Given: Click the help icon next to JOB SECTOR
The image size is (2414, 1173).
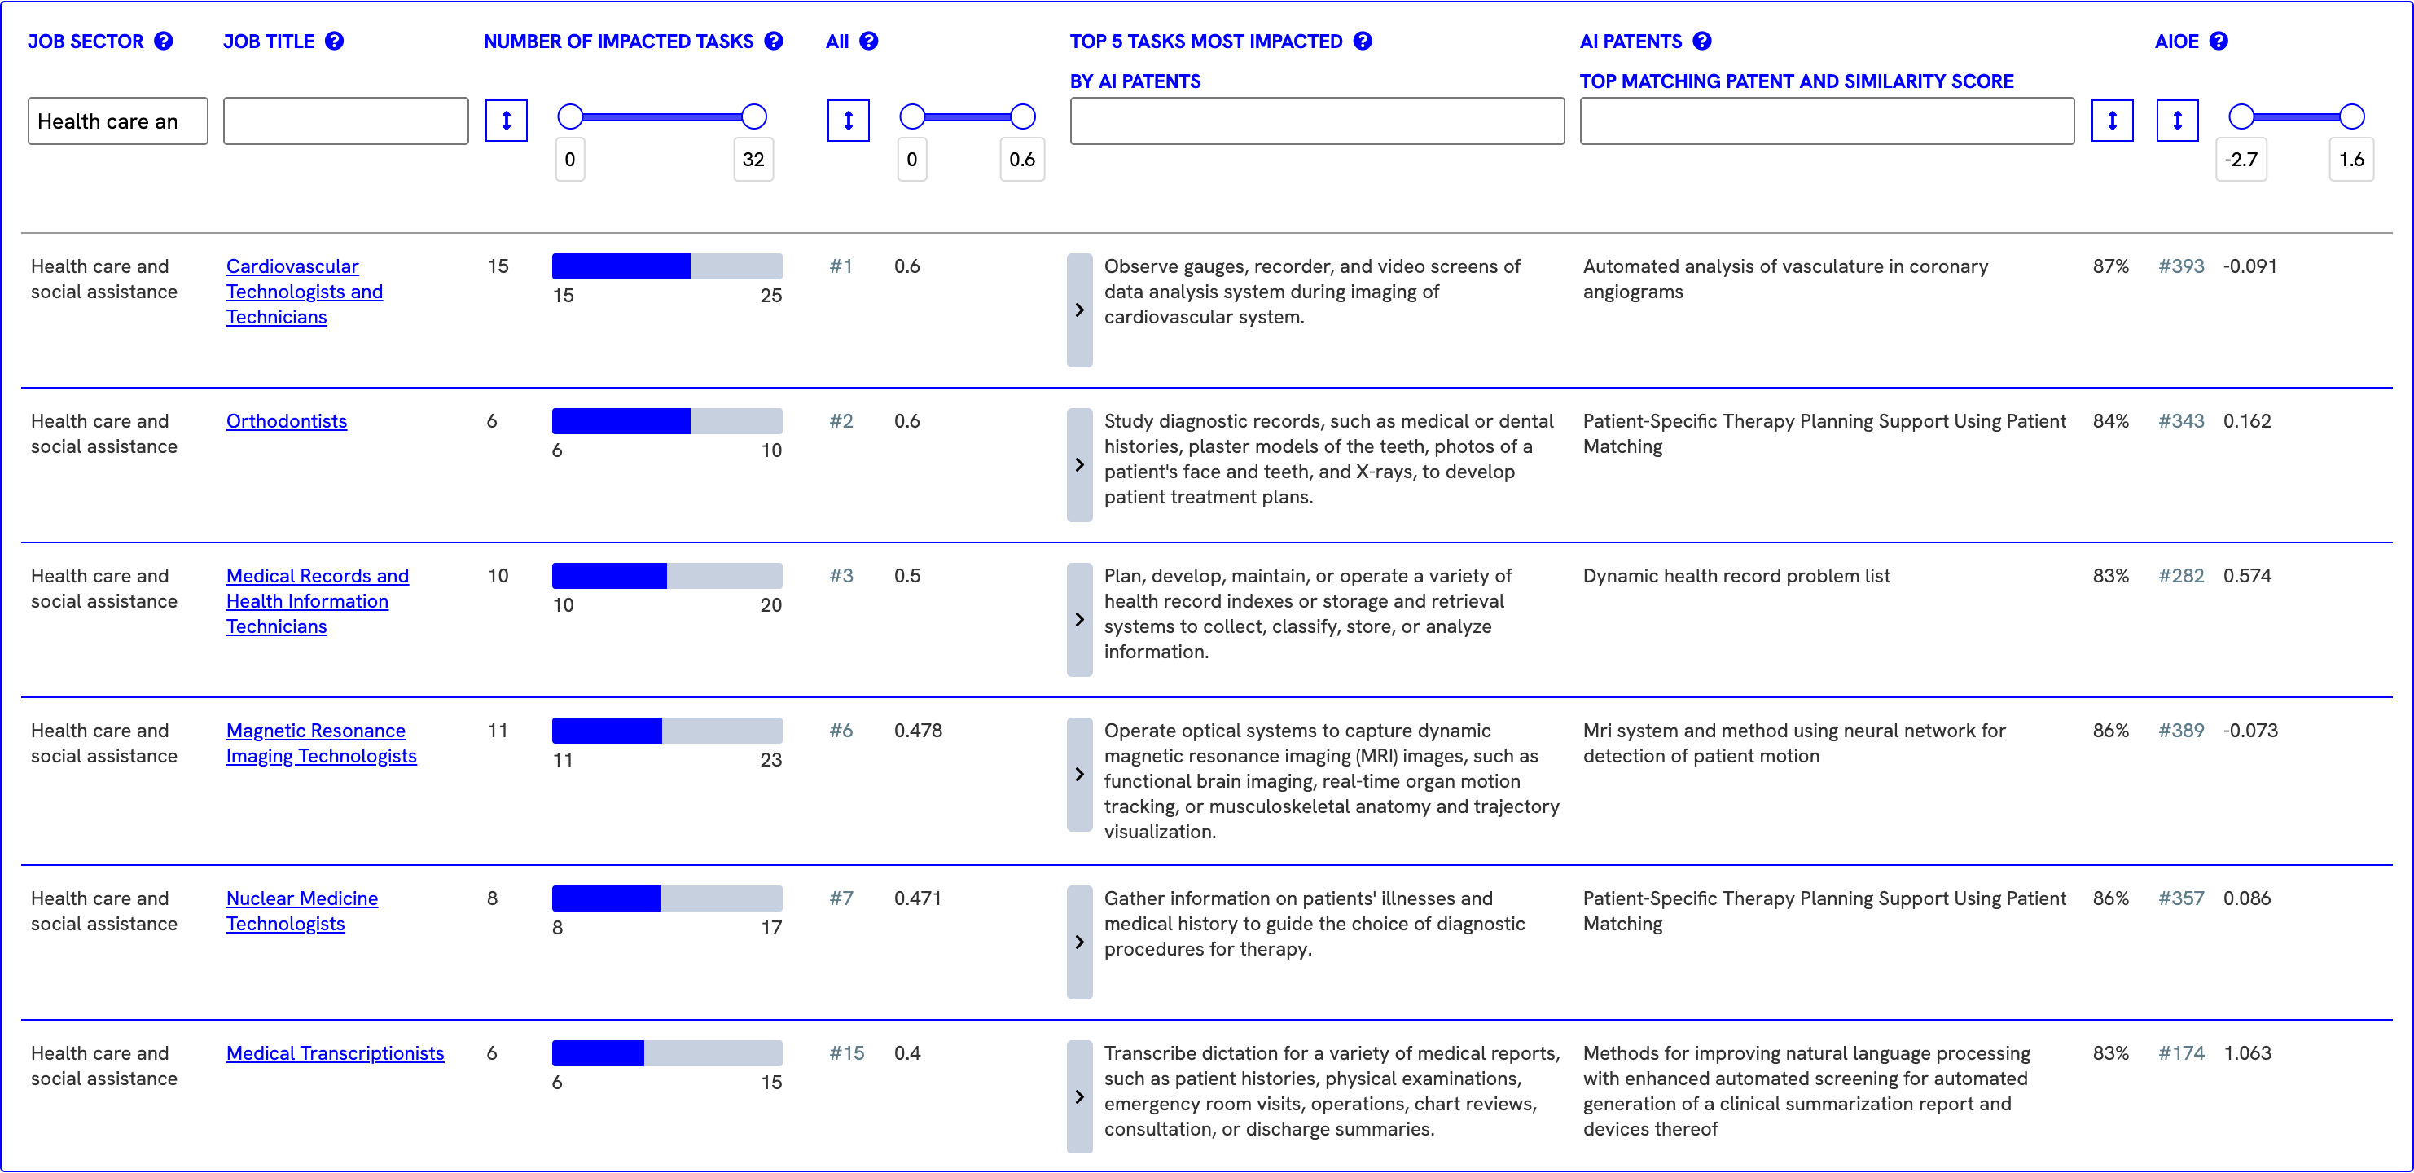Looking at the screenshot, I should (x=163, y=42).
